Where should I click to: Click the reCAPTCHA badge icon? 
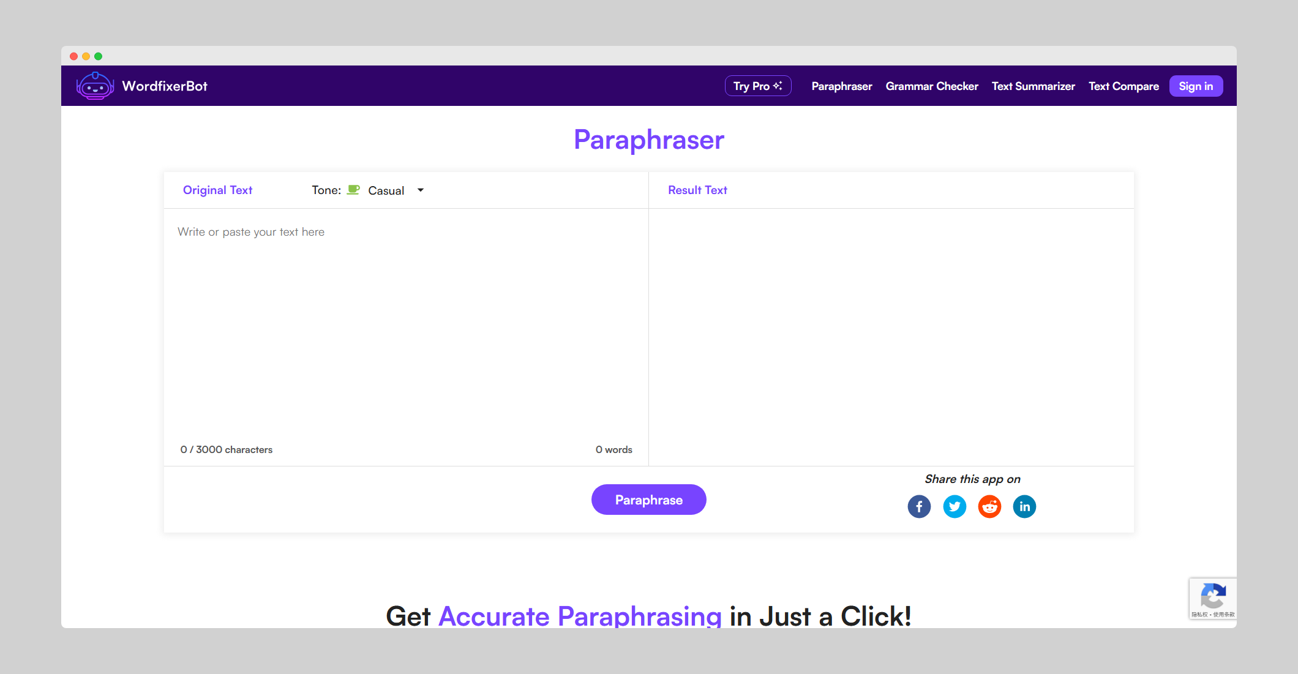(1212, 596)
